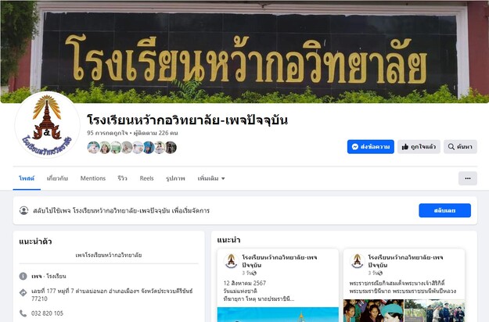Click the phone icon beside 032 820 105
489x322 pixels.
tap(23, 313)
